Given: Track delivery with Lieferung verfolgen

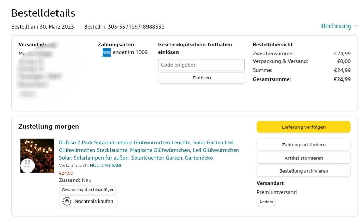Looking at the screenshot, I should [303, 127].
